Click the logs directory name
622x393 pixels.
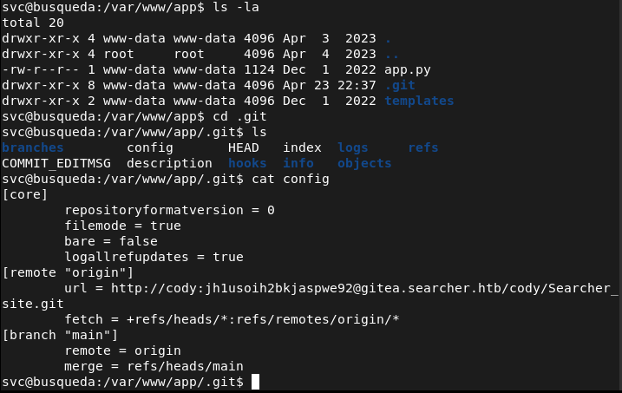coord(353,147)
